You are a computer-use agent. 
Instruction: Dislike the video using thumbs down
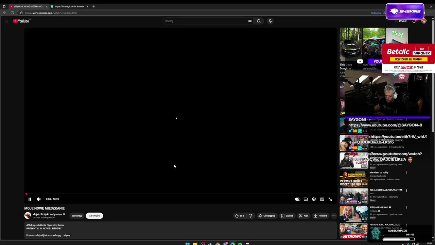point(250,216)
